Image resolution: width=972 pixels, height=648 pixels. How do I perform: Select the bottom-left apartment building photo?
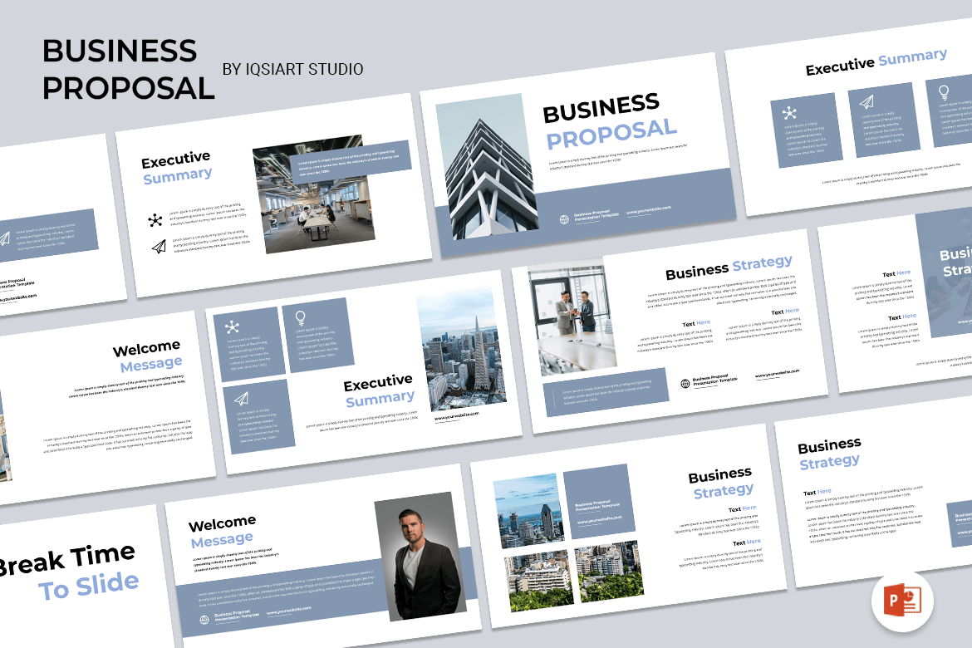click(538, 581)
